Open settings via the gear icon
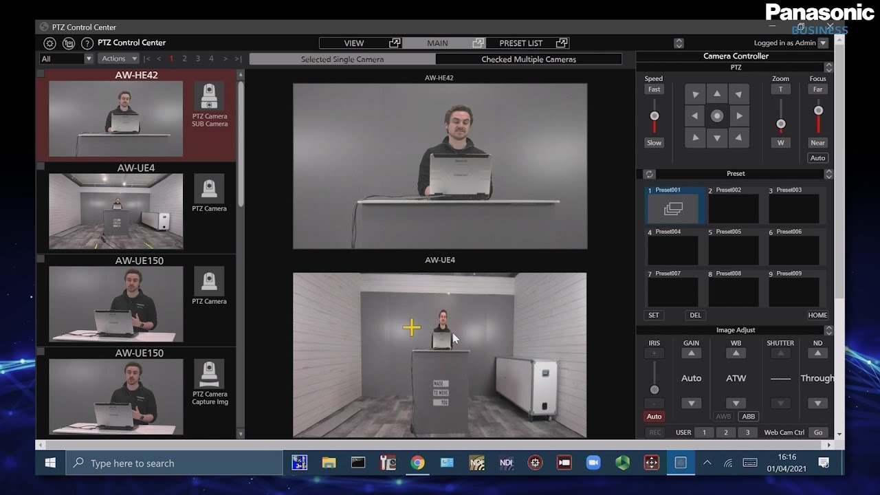 pos(49,43)
